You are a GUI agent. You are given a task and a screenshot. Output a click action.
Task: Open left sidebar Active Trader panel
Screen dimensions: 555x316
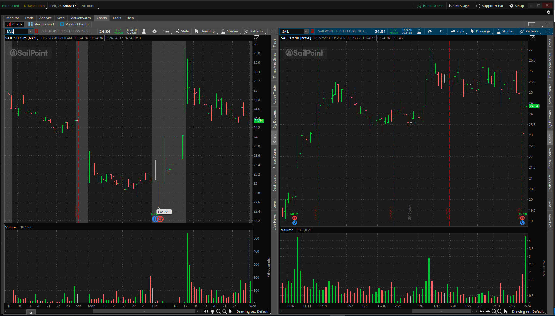coord(274,94)
